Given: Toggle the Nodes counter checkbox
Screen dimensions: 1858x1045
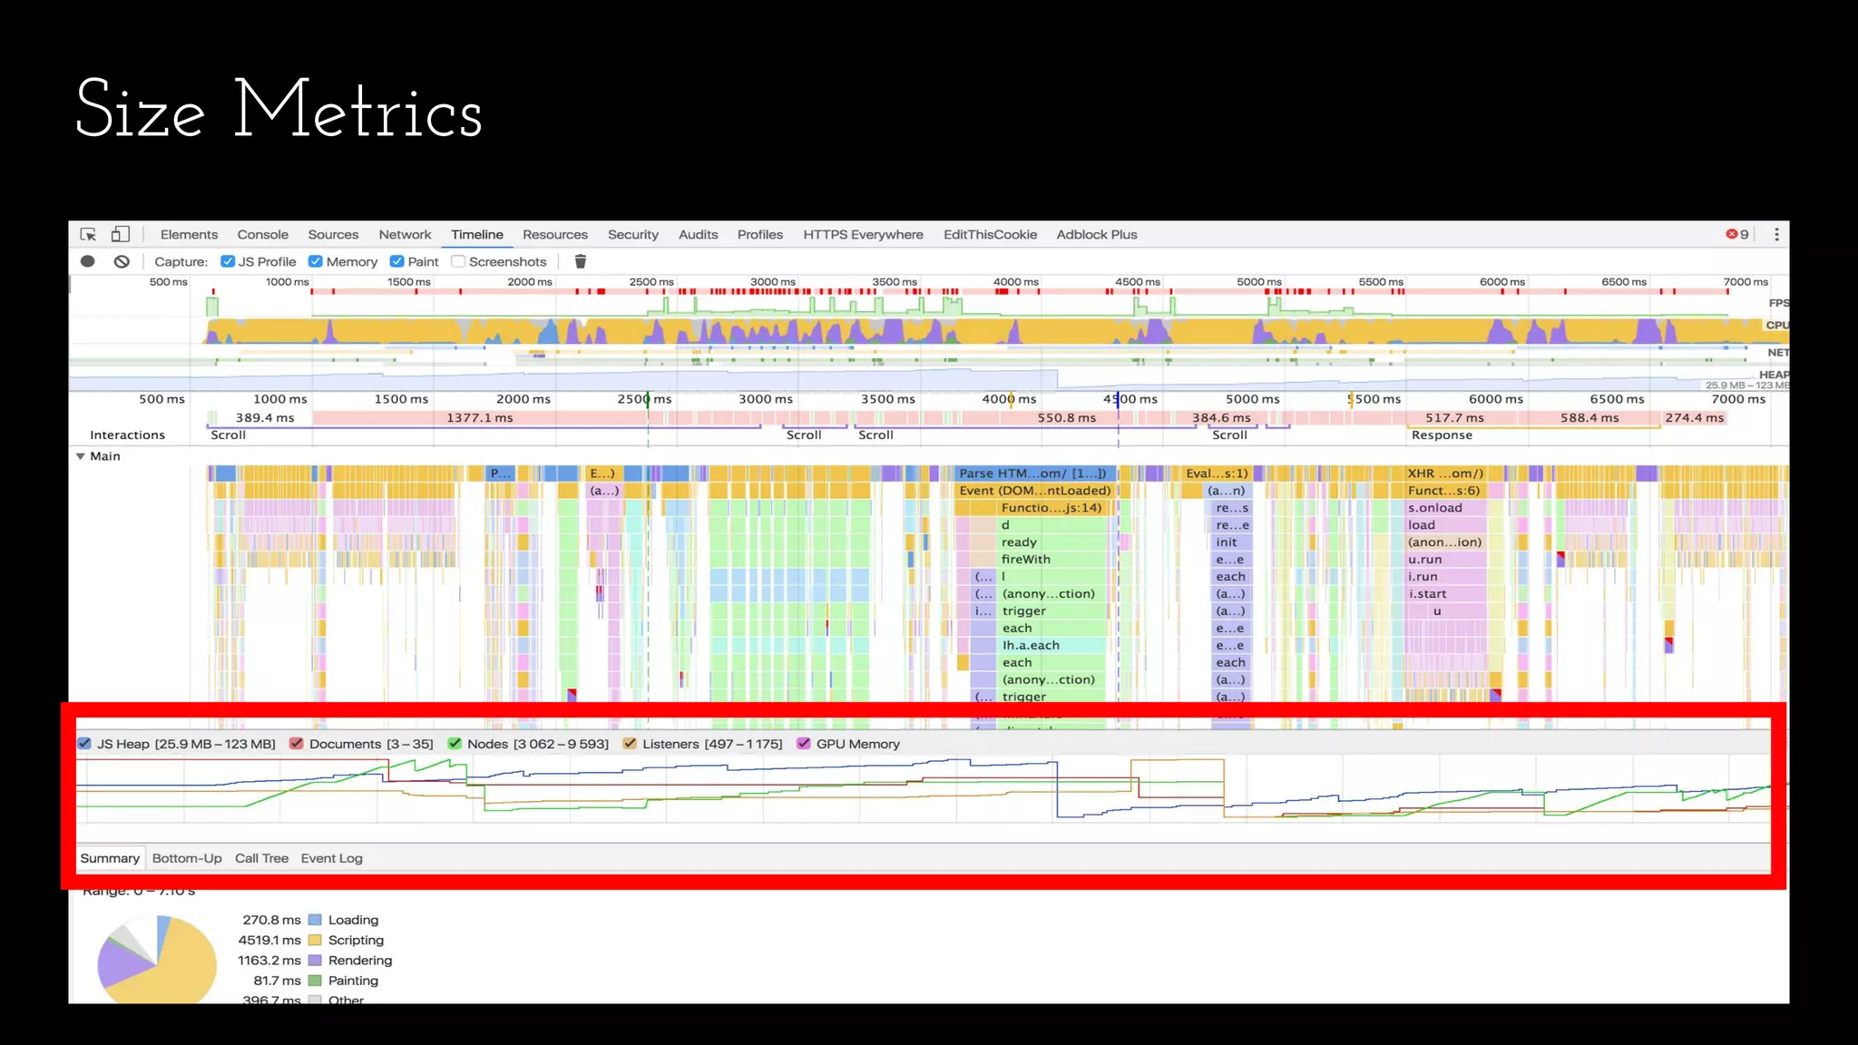Looking at the screenshot, I should point(455,744).
